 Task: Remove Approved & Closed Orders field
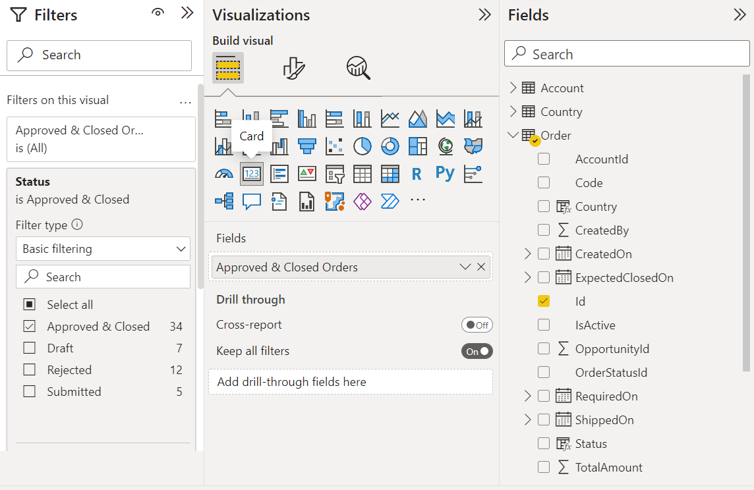[481, 267]
